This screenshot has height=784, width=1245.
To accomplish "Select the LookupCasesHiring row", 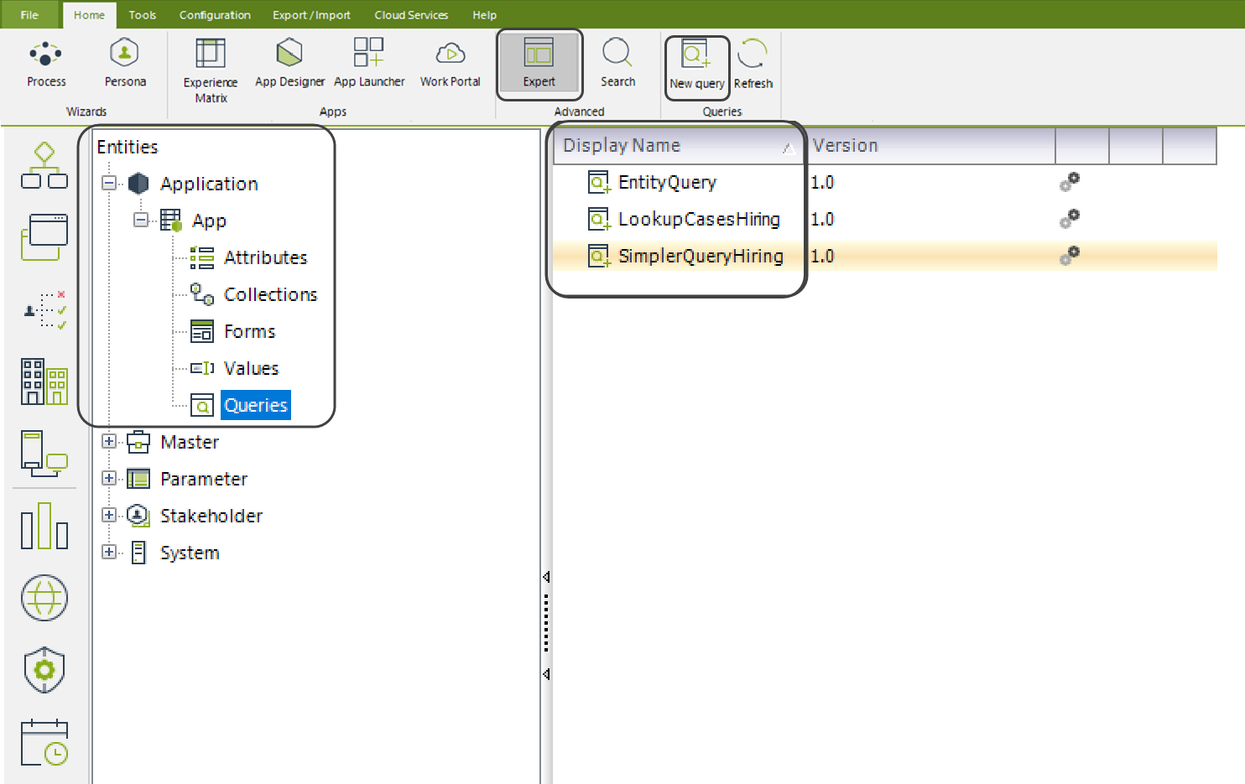I will point(885,219).
